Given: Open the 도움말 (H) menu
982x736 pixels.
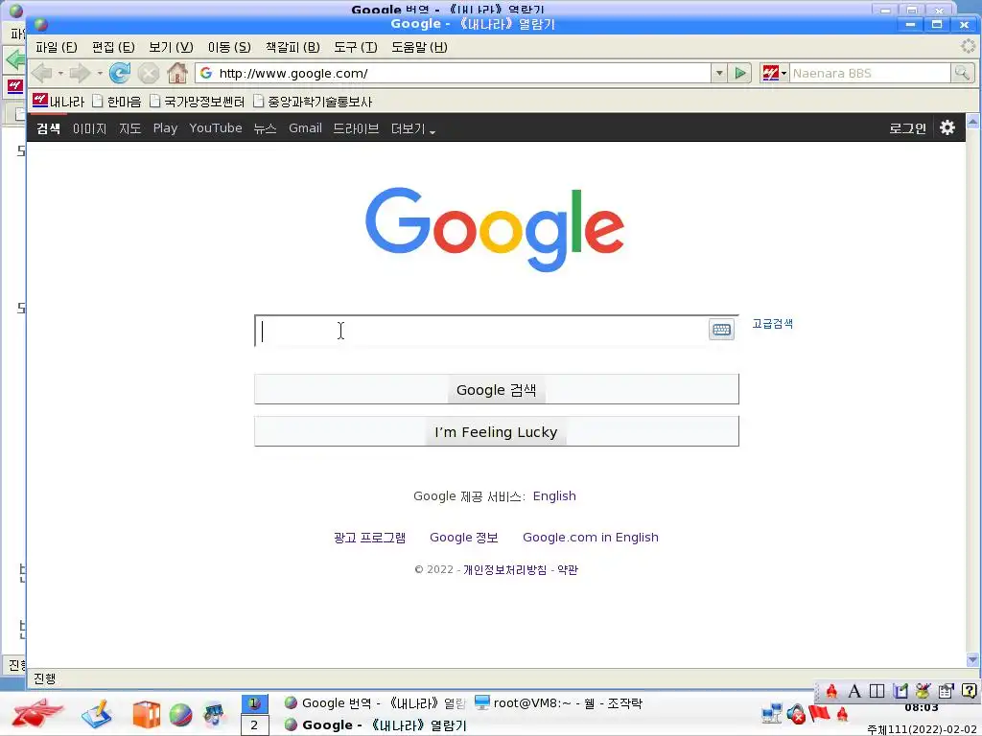Looking at the screenshot, I should (x=420, y=47).
